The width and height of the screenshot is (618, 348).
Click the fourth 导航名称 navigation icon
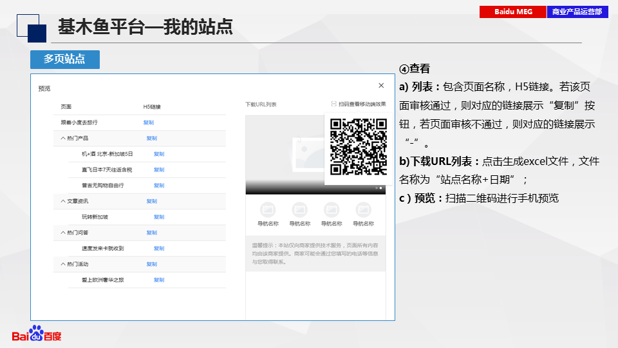(x=363, y=210)
